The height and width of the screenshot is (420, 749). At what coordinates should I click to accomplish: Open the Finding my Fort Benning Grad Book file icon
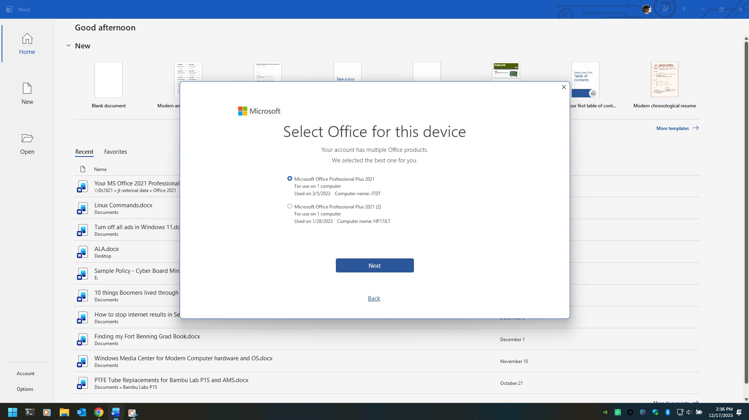pos(82,339)
